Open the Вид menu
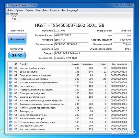Screen dimensions: 139x138 (x=38, y=10)
